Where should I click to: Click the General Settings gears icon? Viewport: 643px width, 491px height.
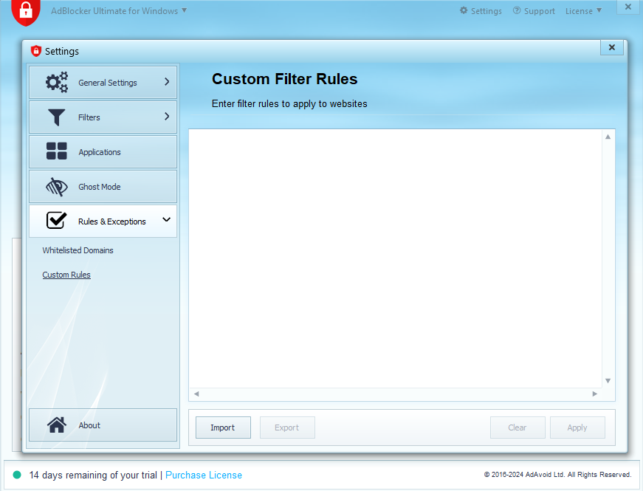click(57, 83)
